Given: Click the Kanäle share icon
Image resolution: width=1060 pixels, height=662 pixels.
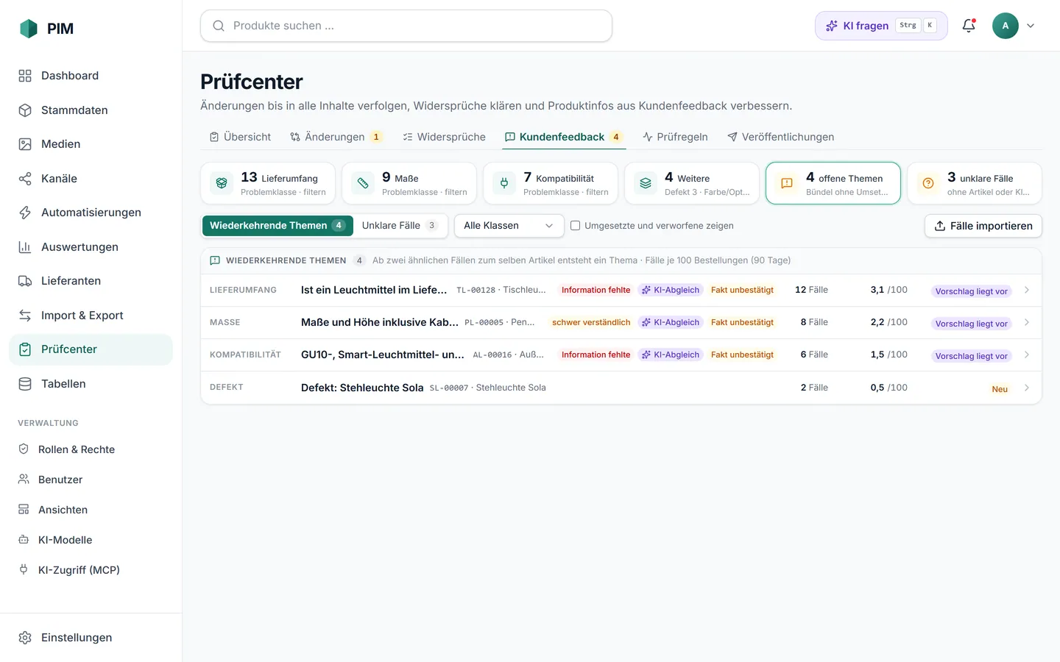Looking at the screenshot, I should pyautogui.click(x=25, y=179).
